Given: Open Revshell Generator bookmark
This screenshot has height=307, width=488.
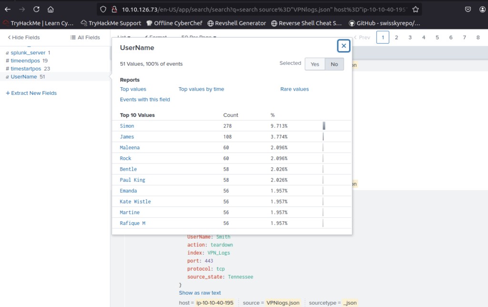Looking at the screenshot, I should 237,23.
